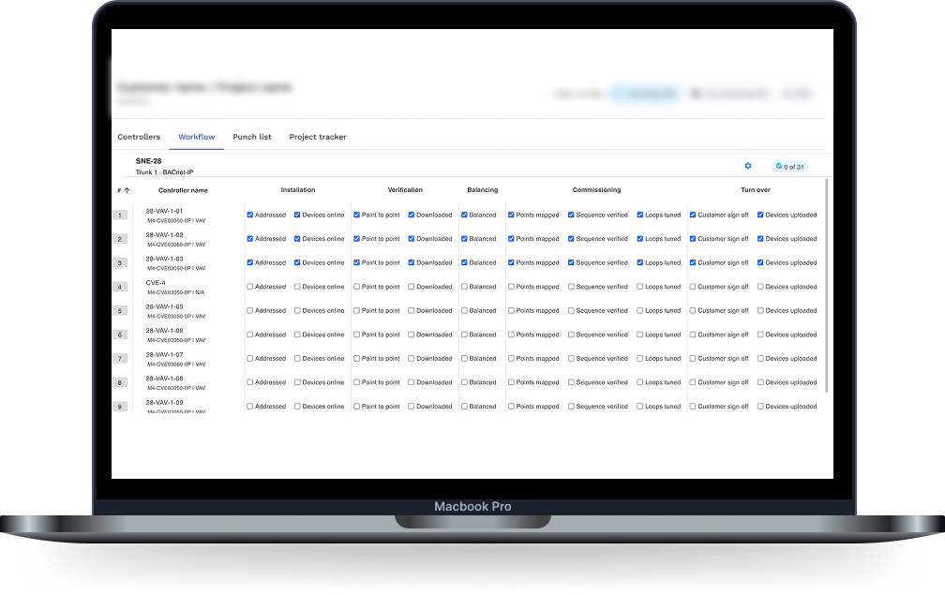Viewport: 945px width, 595px height.
Task: Select the Workflow tab
Action: click(x=197, y=137)
